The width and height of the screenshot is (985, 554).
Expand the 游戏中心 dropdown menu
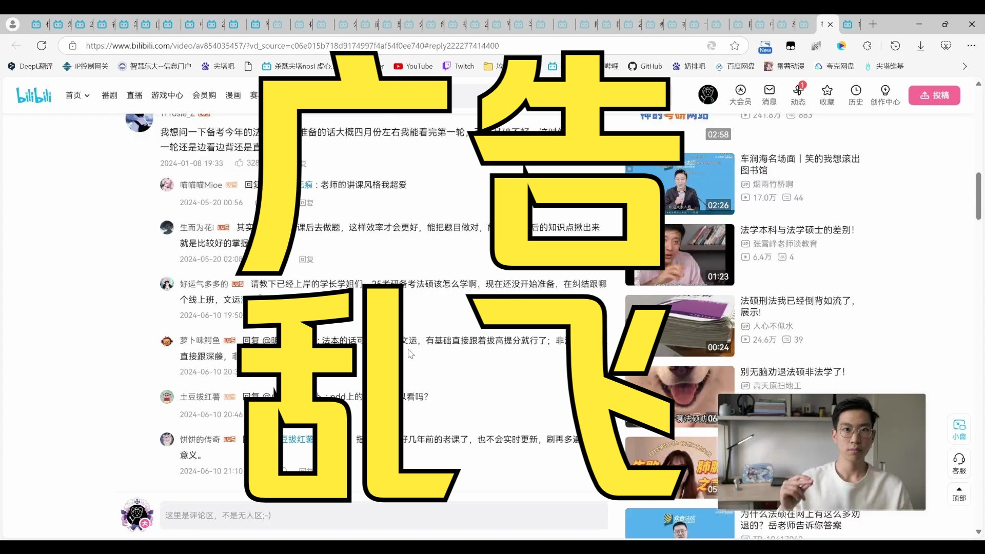click(167, 95)
